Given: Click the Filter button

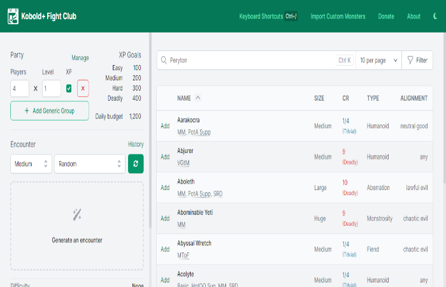Looking at the screenshot, I should pos(417,60).
